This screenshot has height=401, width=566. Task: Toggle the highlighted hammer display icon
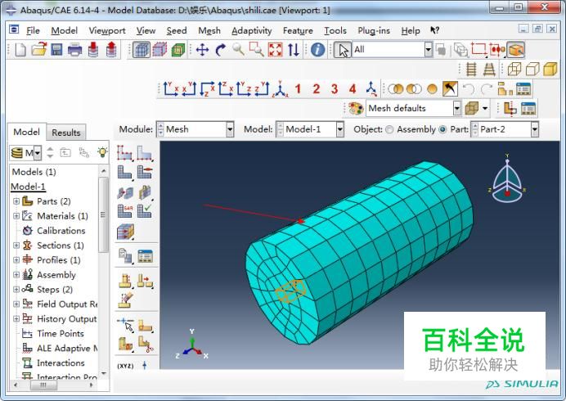tap(450, 89)
